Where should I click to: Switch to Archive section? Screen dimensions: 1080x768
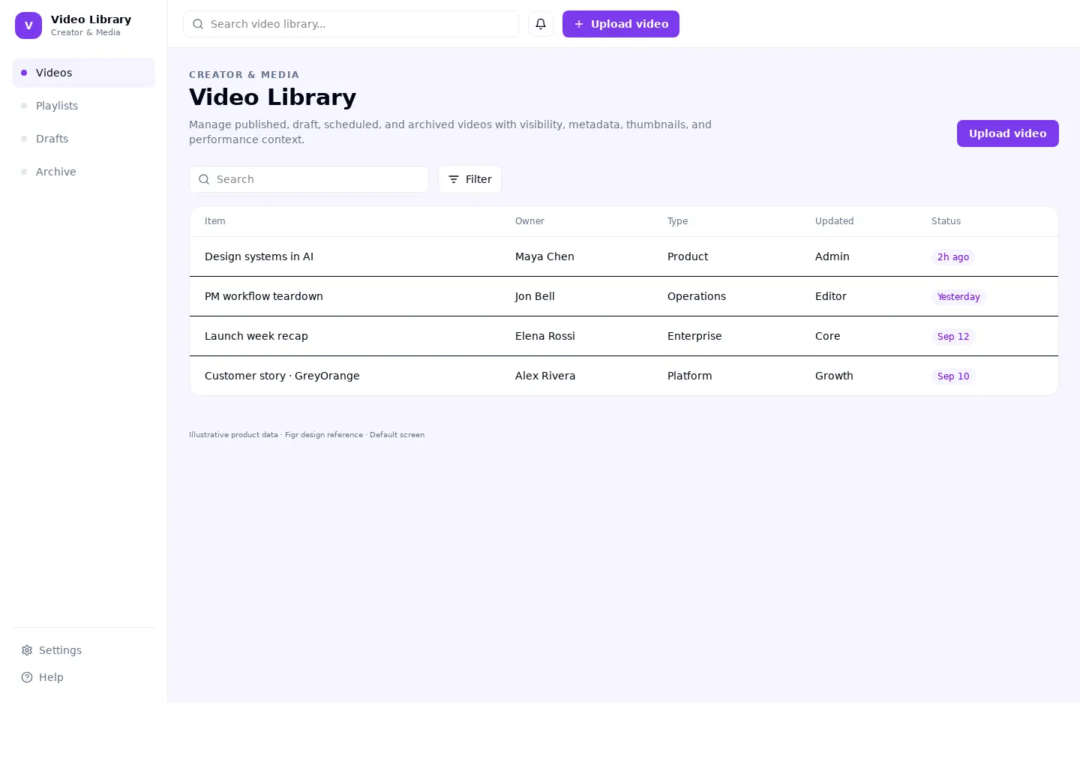tap(83, 172)
